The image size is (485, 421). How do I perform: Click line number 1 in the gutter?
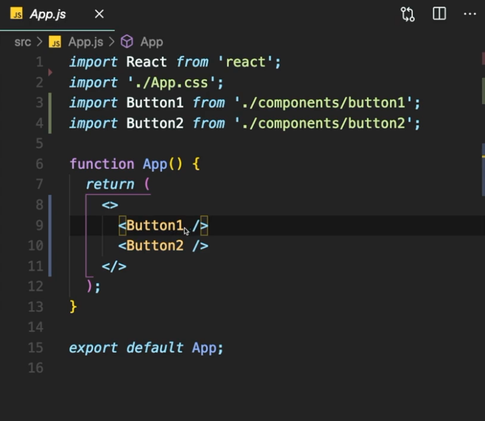39,62
